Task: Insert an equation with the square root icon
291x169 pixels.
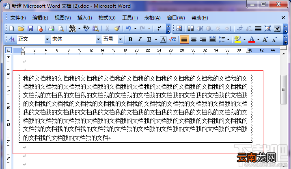Action: (x=172, y=39)
